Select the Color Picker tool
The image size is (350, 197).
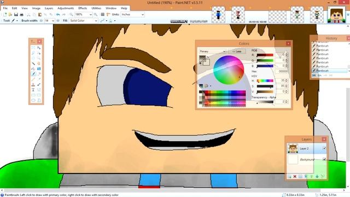click(39, 79)
